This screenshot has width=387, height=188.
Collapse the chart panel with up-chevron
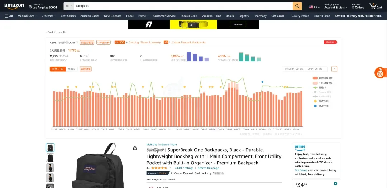pyautogui.click(x=334, y=69)
